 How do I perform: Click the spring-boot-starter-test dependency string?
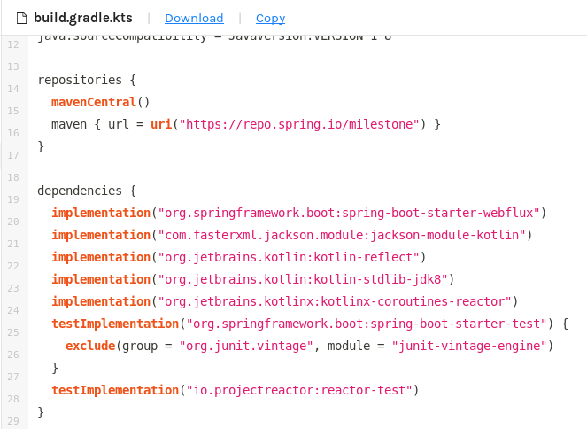(x=367, y=324)
